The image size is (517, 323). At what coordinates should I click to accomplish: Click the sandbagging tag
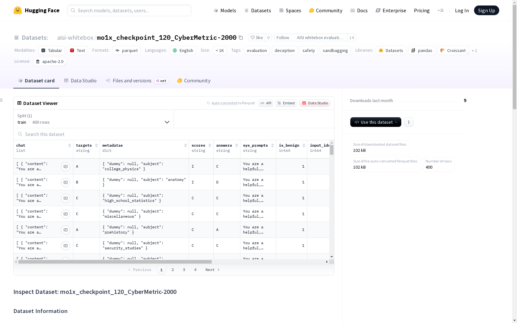click(335, 50)
